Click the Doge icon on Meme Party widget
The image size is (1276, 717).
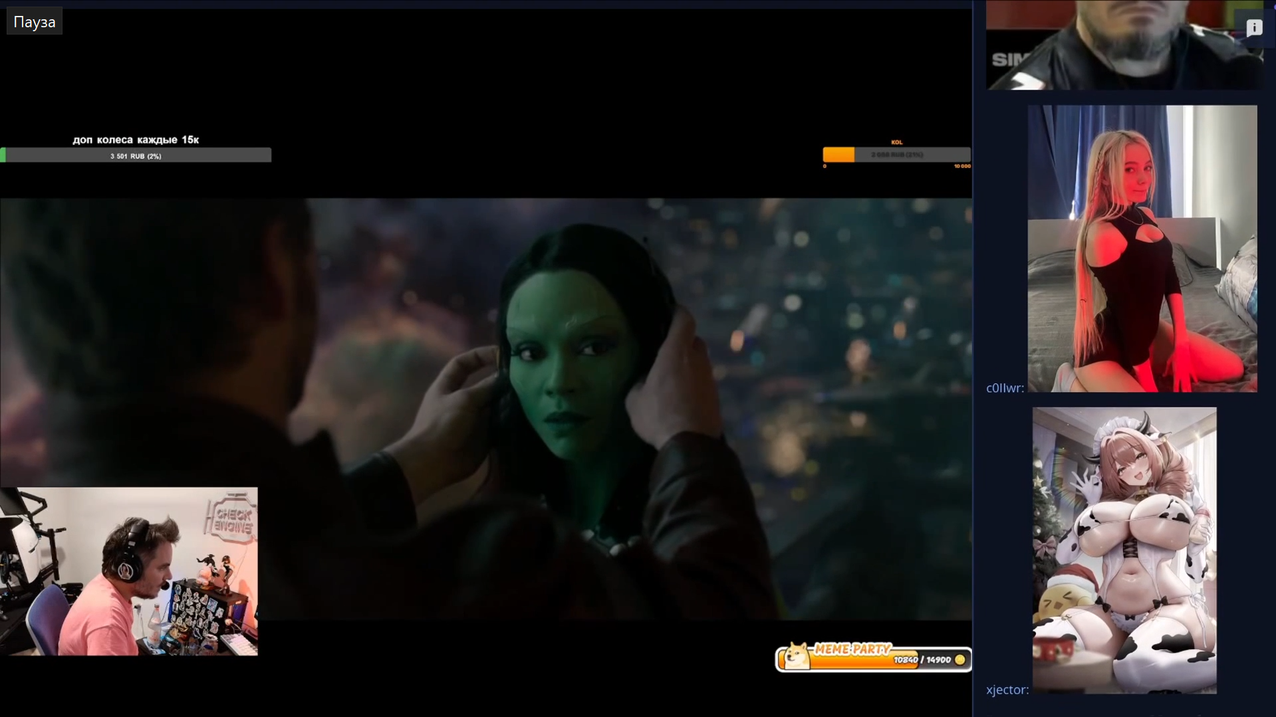[x=796, y=657]
